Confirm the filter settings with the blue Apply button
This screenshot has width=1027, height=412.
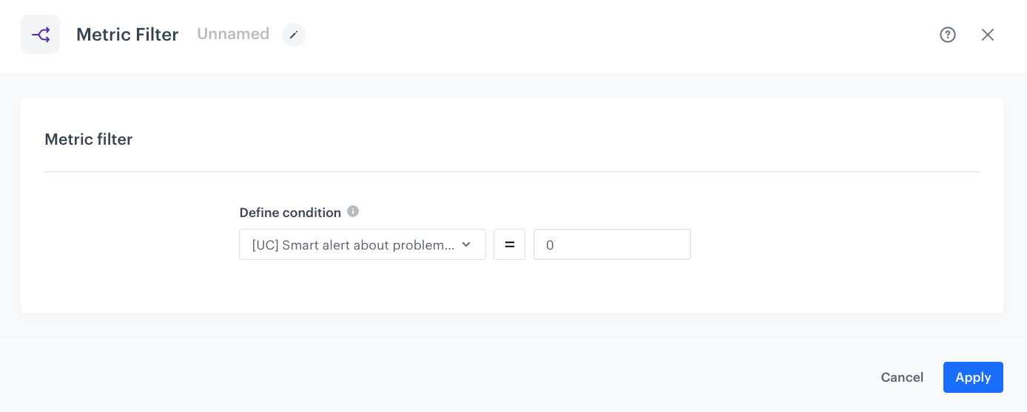coord(972,377)
